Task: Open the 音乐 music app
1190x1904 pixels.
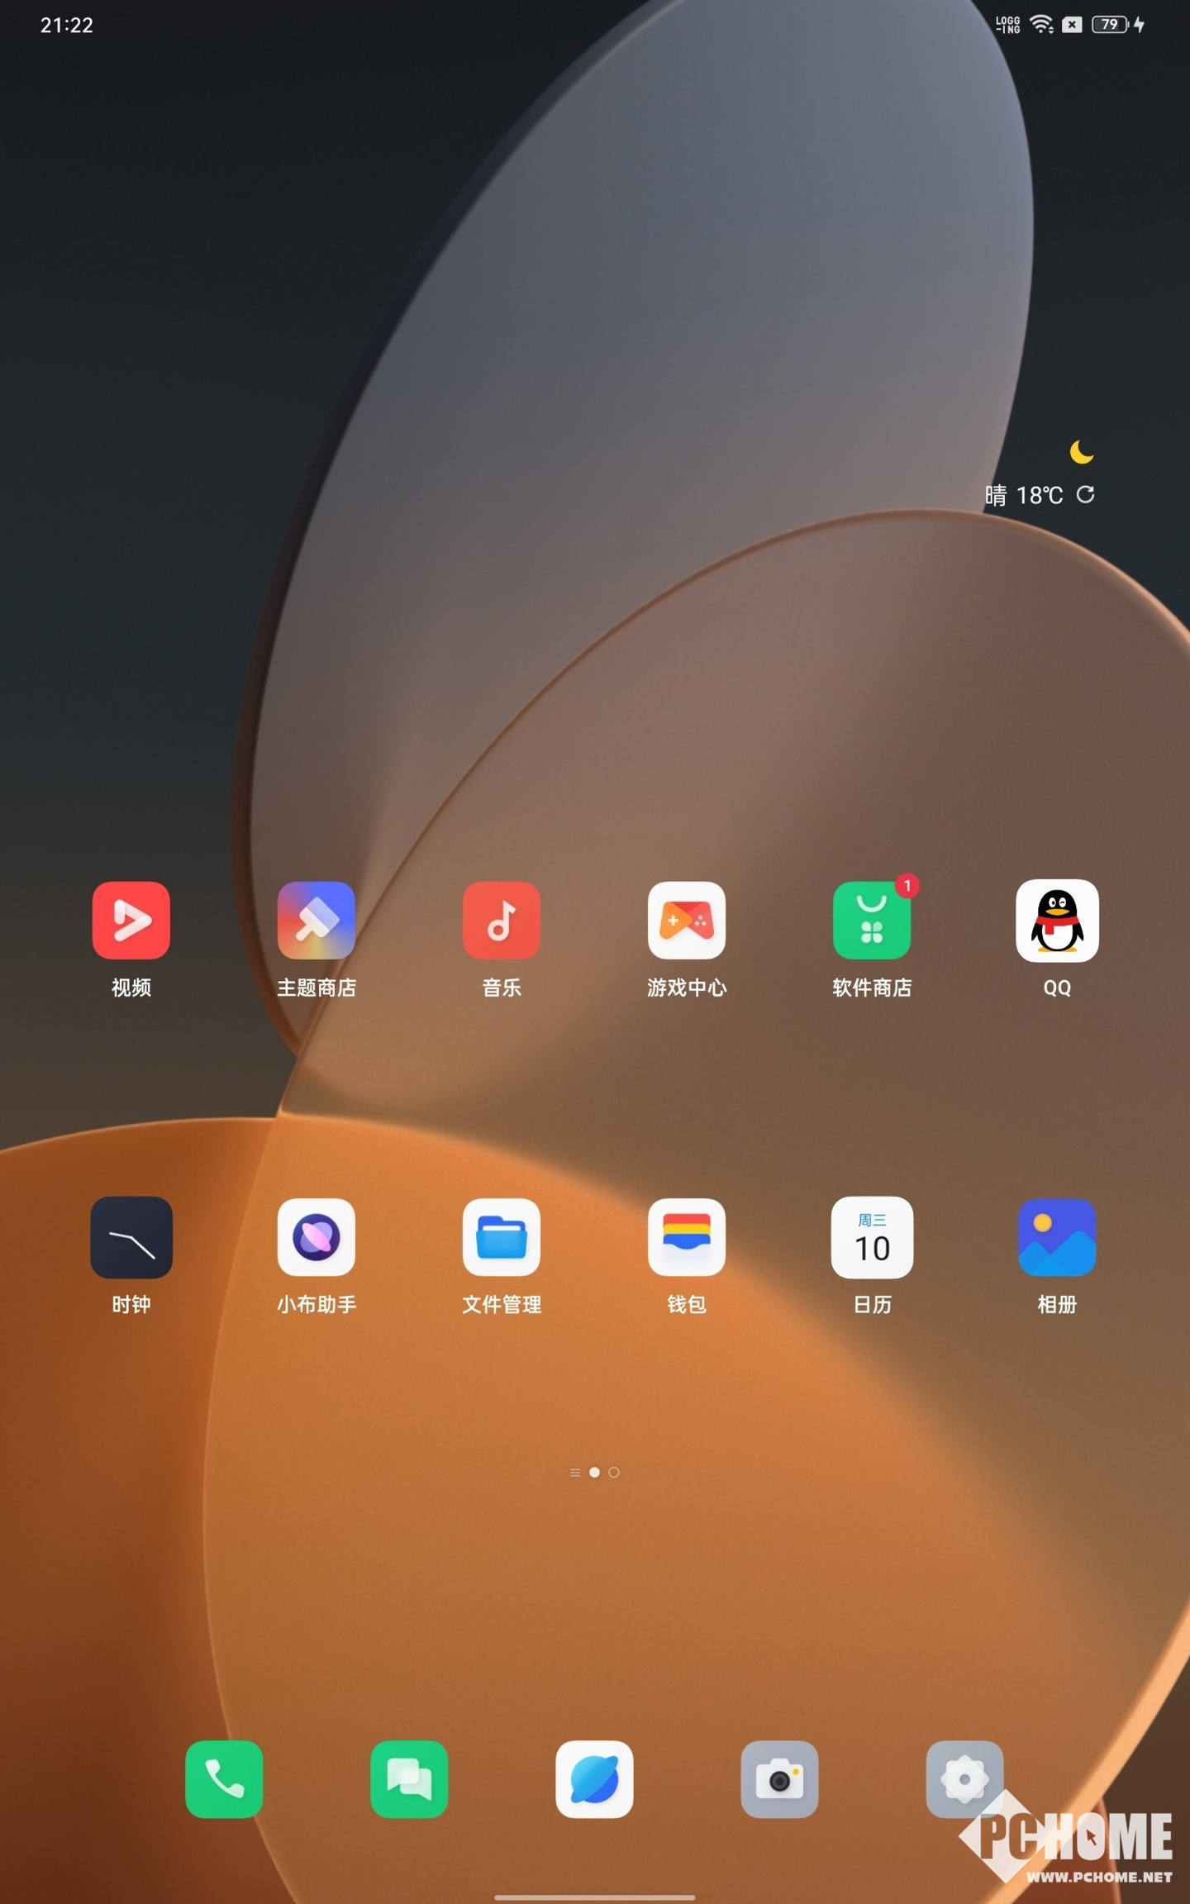Action: [501, 921]
